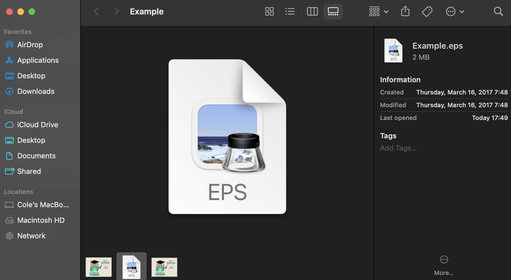
Task: Open the Group By dropdown
Action: click(379, 11)
